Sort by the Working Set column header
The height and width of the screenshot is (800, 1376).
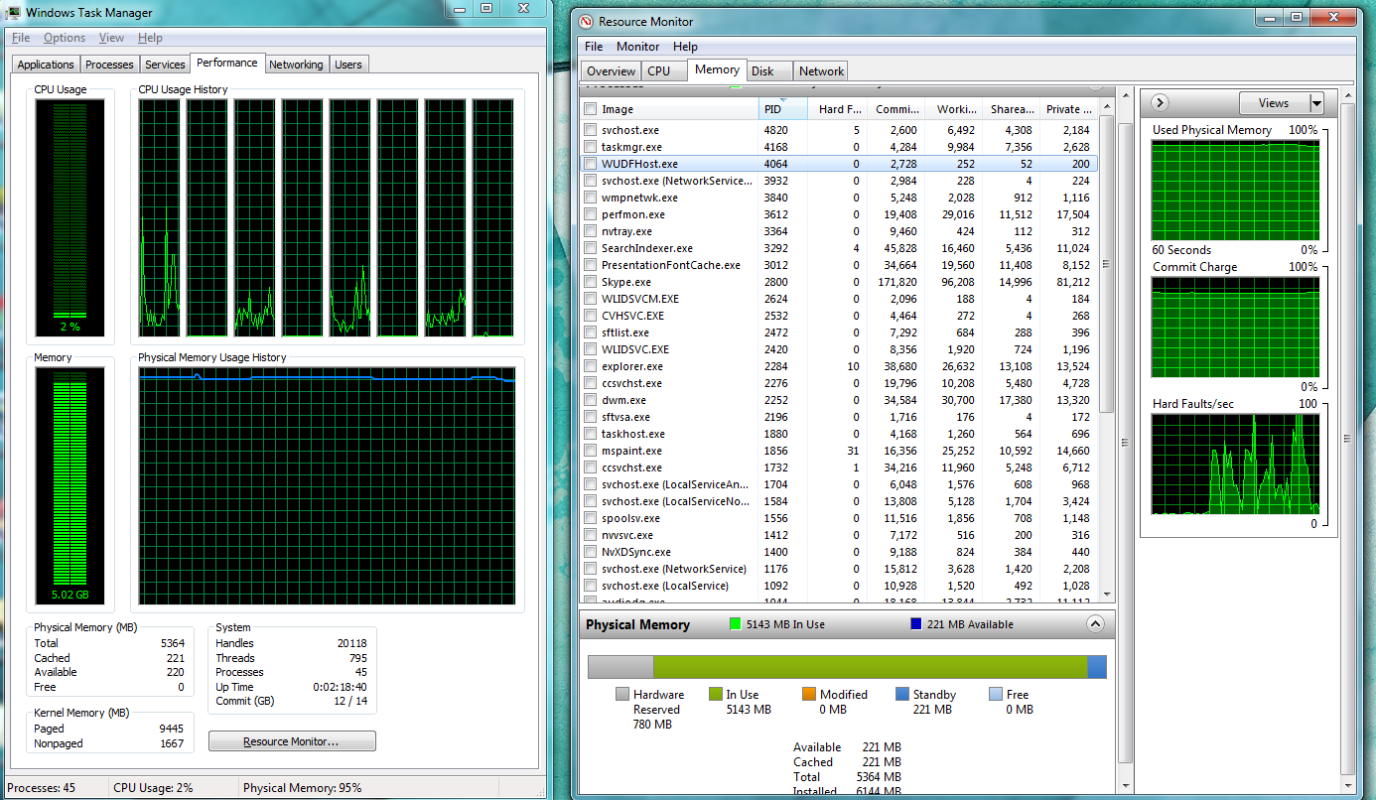(x=954, y=109)
